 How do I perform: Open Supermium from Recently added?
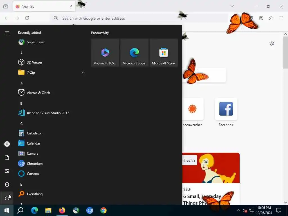point(51,42)
